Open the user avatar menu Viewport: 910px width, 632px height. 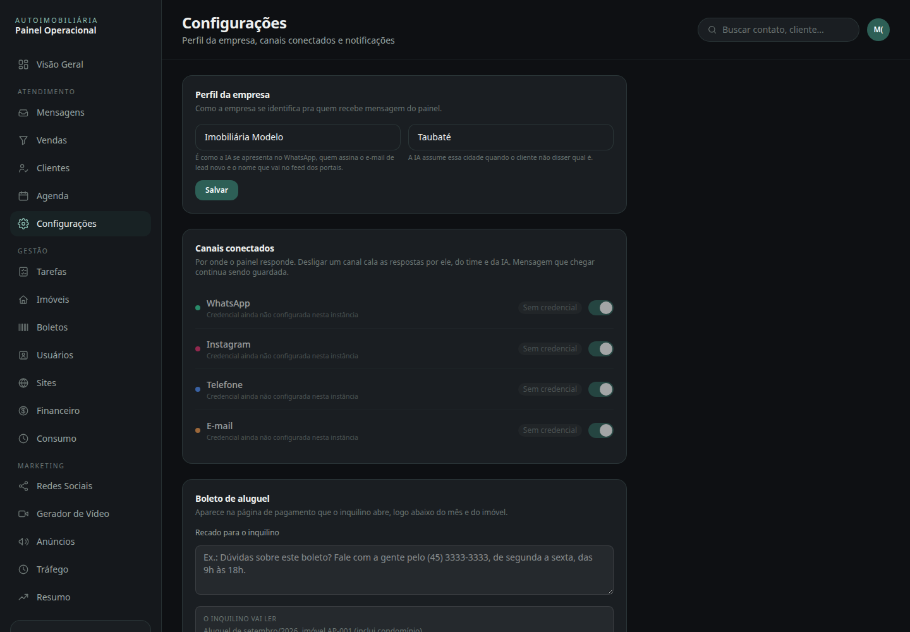(878, 30)
